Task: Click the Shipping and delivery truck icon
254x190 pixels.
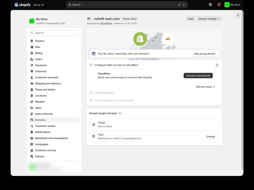Action: pyautogui.click(x=32, y=84)
